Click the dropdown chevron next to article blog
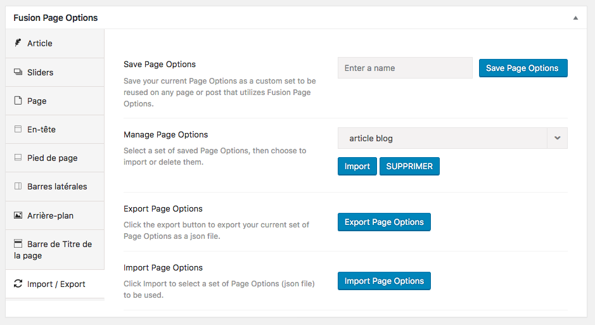595x325 pixels. (x=557, y=138)
